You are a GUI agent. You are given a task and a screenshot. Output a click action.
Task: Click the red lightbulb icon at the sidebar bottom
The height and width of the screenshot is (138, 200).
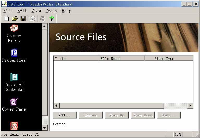pyautogui.click(x=14, y=126)
